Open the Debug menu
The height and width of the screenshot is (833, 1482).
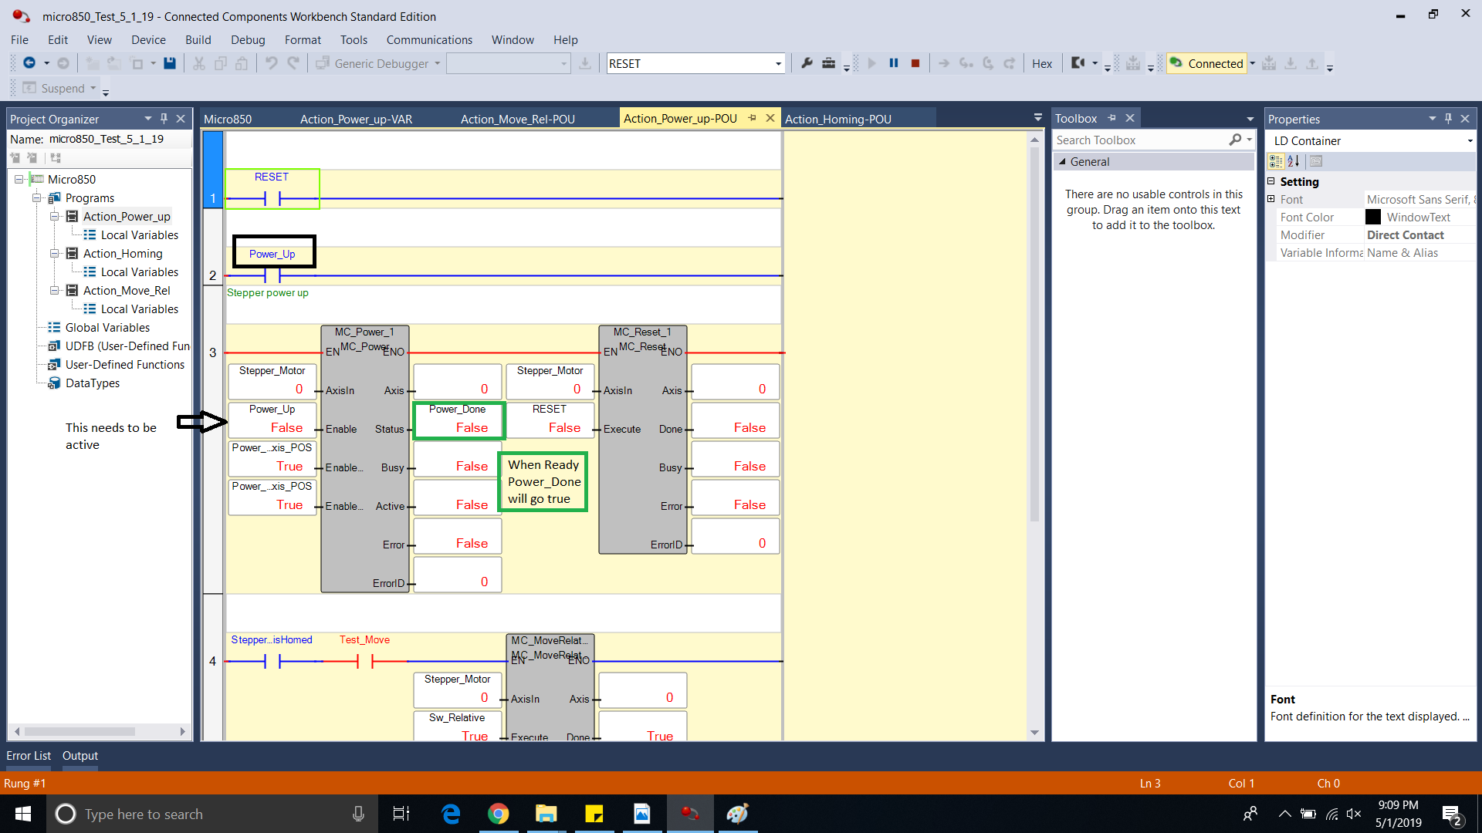pyautogui.click(x=248, y=40)
